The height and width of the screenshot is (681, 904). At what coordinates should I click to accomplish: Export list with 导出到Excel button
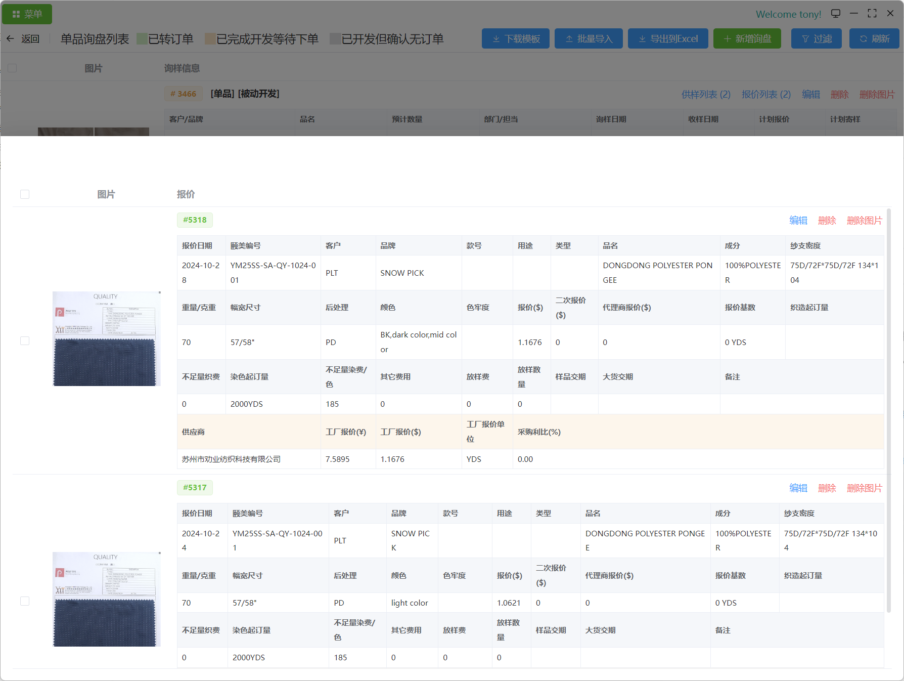coord(668,39)
